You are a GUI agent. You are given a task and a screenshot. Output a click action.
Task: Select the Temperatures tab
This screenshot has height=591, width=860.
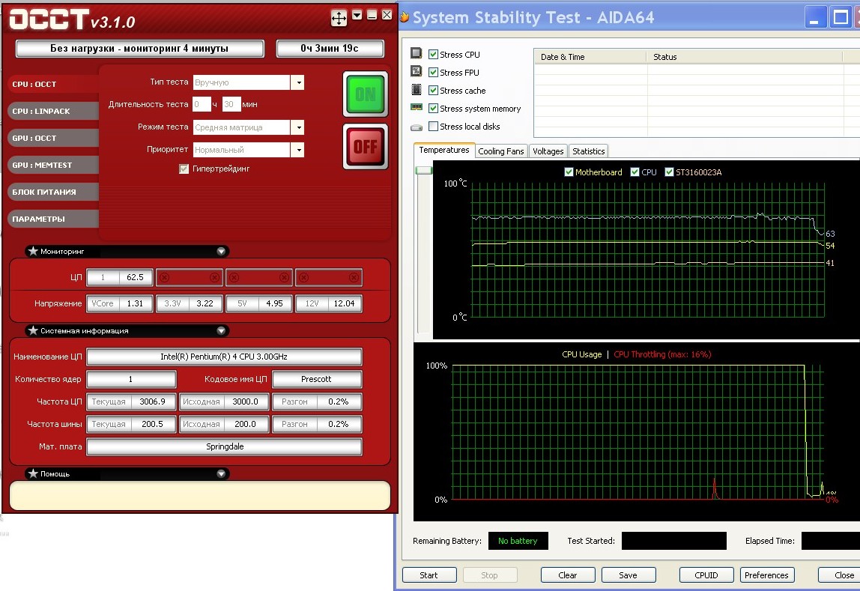point(444,151)
